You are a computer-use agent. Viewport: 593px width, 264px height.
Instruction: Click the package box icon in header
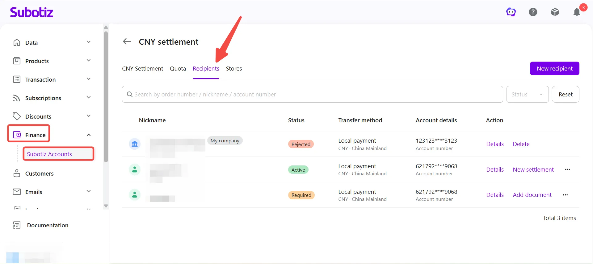pyautogui.click(x=555, y=12)
